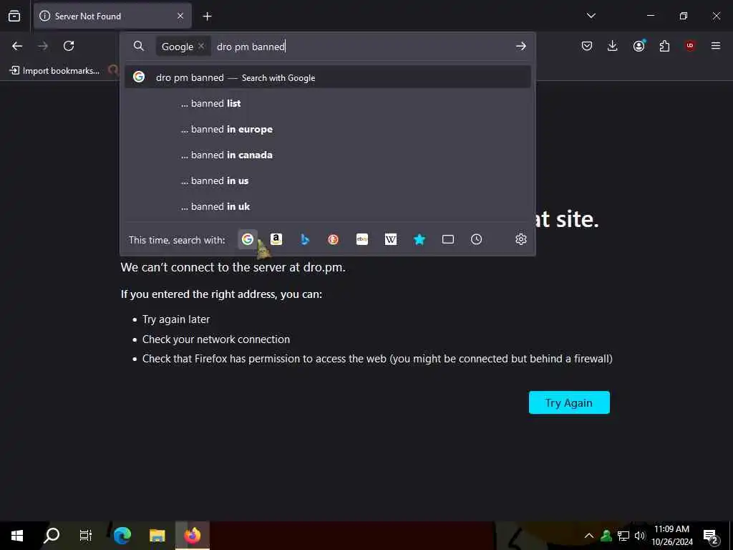Viewport: 733px width, 550px height.
Task: Click the Firefox View icon
Action: click(x=14, y=16)
